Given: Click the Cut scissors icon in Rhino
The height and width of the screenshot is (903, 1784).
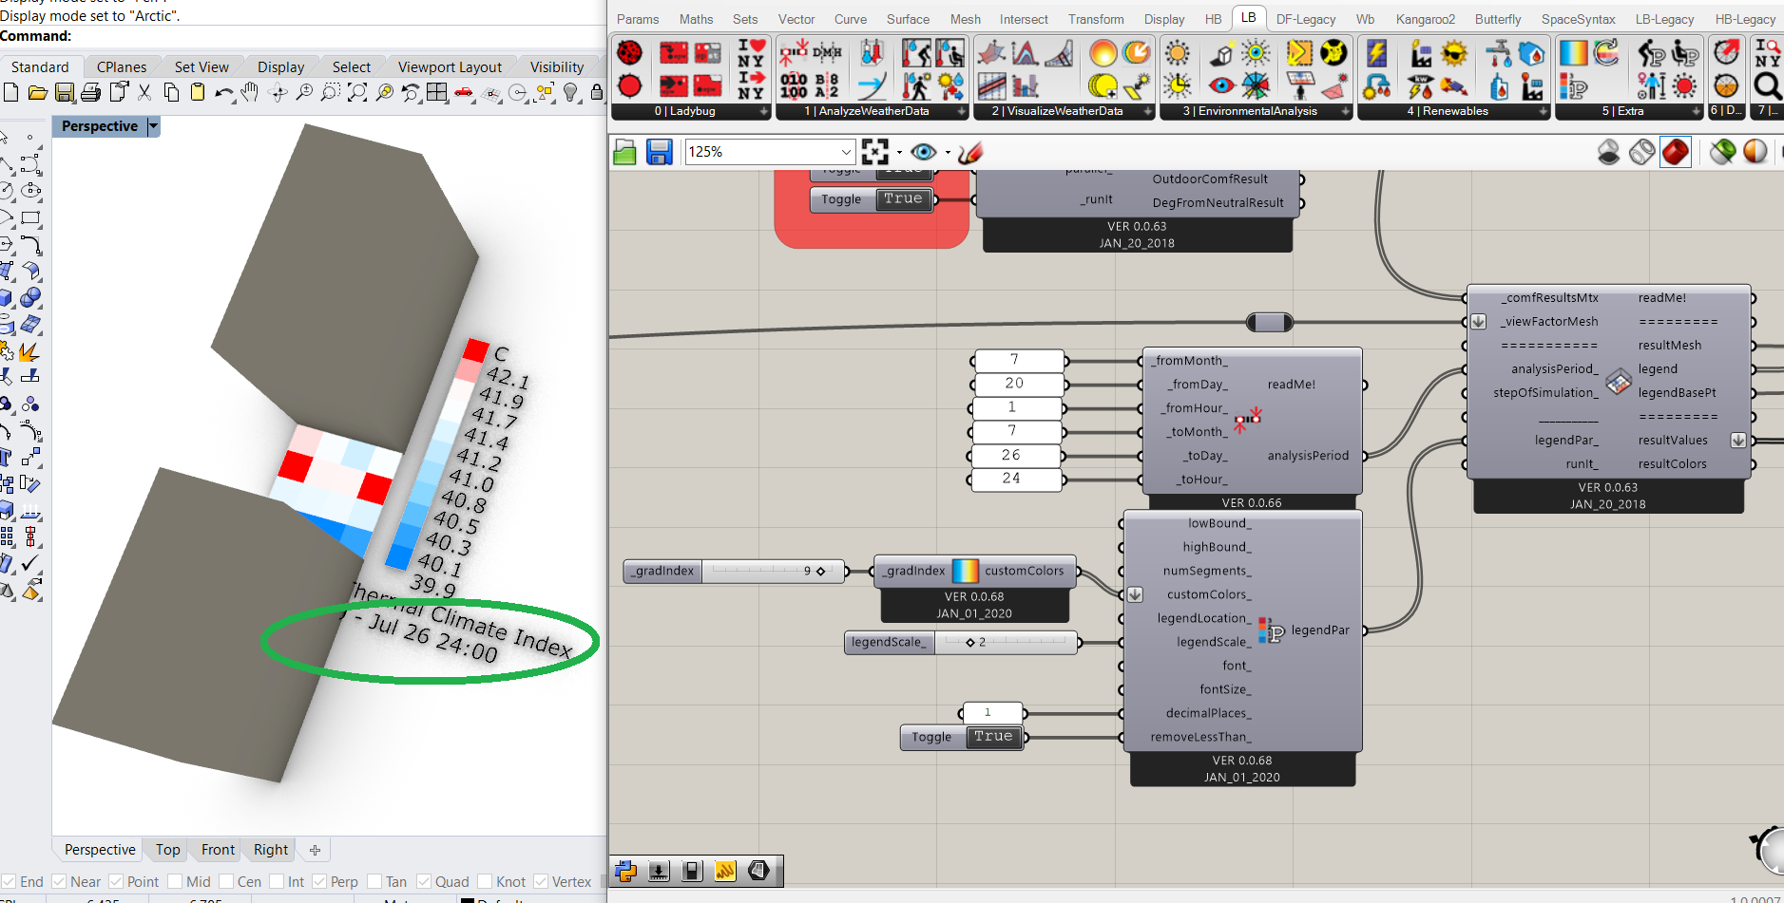Looking at the screenshot, I should click(144, 92).
